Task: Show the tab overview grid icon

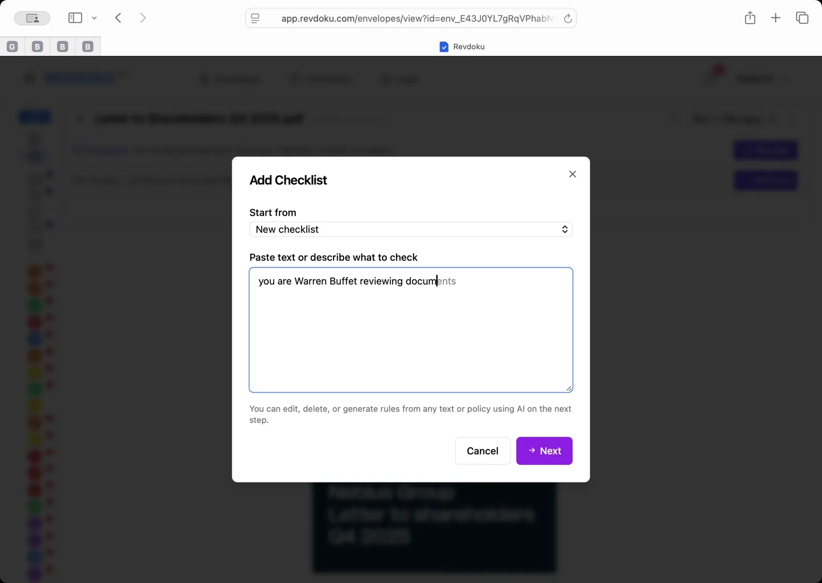Action: (x=801, y=17)
